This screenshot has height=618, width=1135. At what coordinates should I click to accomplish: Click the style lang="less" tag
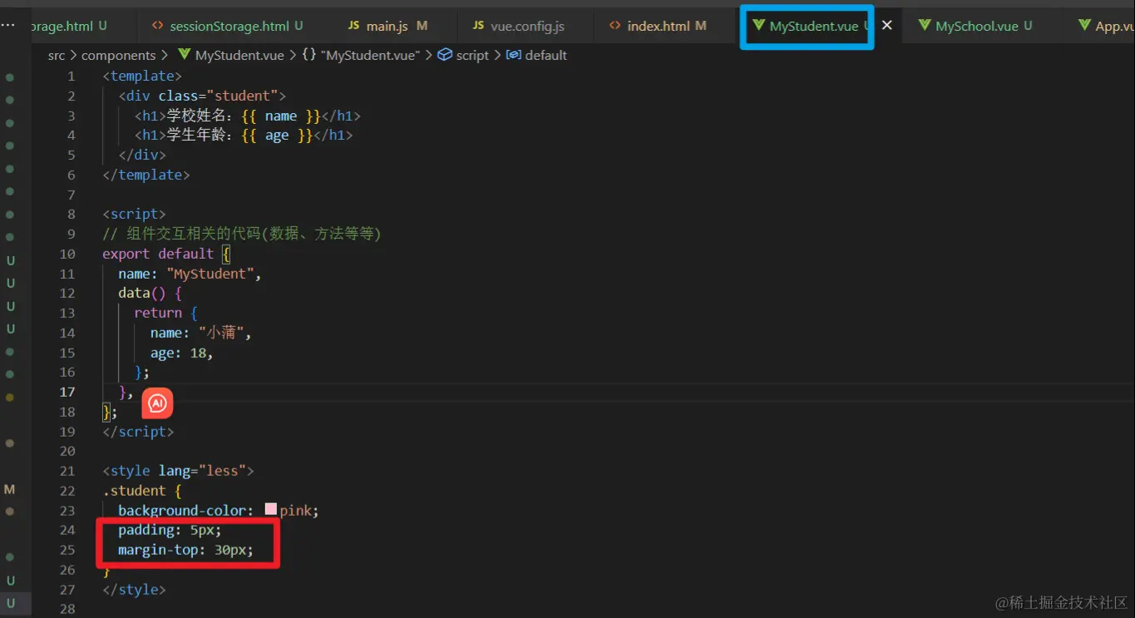[x=178, y=471]
